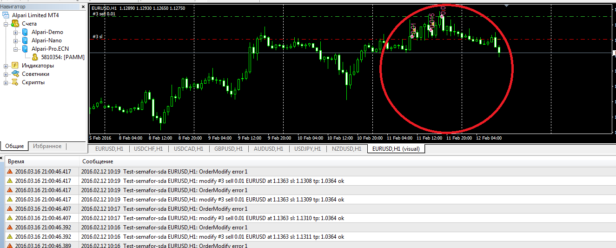Expand the Alpari-Demo node
Image resolution: width=616 pixels, height=248 pixels.
coord(15,32)
